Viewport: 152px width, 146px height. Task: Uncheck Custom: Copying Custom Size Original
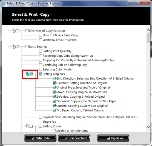tap(54, 106)
